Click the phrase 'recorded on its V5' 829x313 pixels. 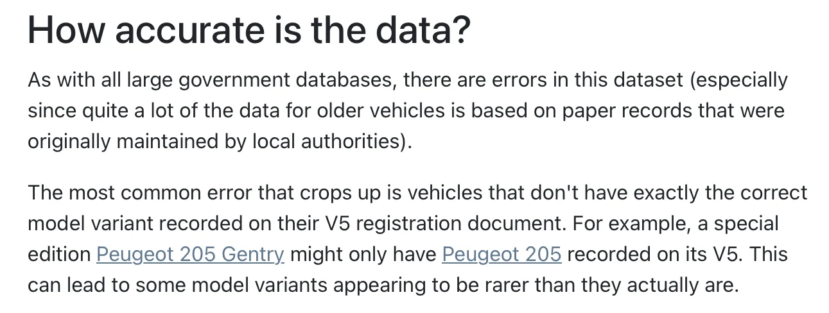654,254
